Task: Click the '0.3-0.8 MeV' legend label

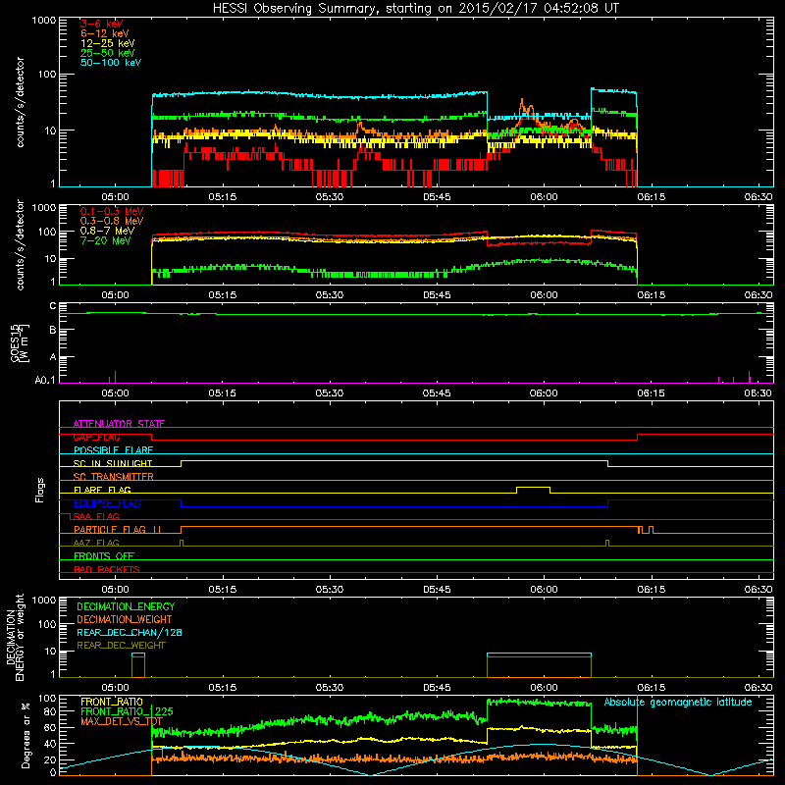Action: [x=112, y=221]
